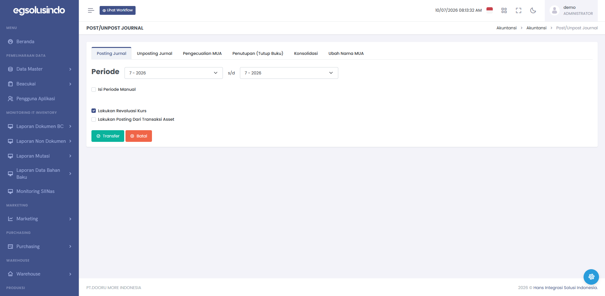The width and height of the screenshot is (605, 296).
Task: Expand the Marketing menu chevron
Action: click(70, 219)
